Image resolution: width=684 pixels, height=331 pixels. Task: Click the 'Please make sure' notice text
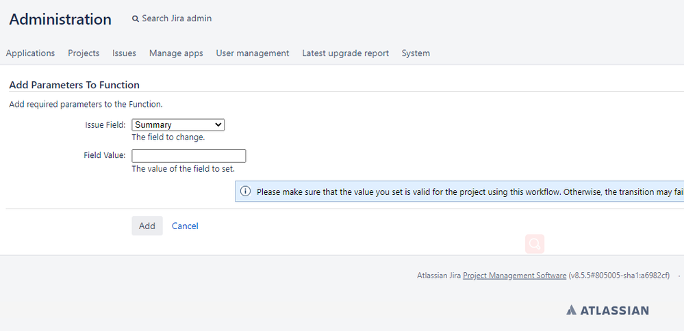470,192
